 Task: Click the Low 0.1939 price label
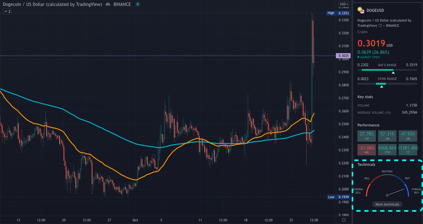click(x=338, y=197)
